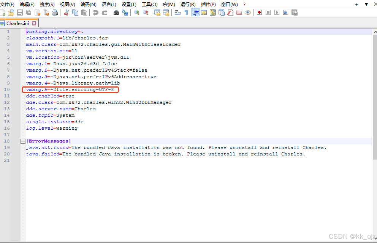Screen dimensions: 377x243
Task: Click line 'dde.server.name=Charles'
Action: pos(61,109)
